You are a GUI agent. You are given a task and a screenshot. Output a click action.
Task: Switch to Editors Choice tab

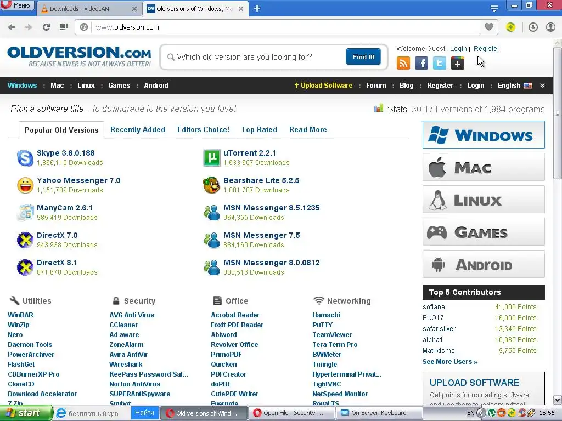point(203,129)
